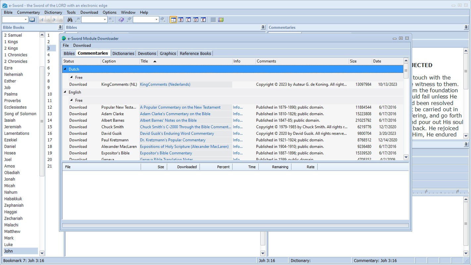Open KingComments (Nederlands) link
This screenshot has height=265, width=471.
pyautogui.click(x=165, y=84)
